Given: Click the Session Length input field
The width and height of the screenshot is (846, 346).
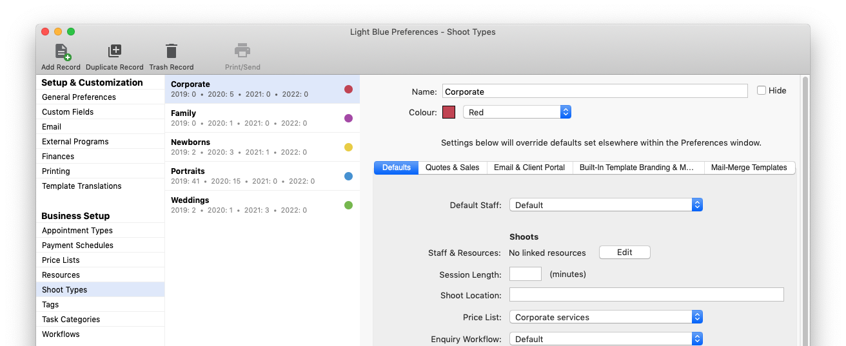Looking at the screenshot, I should 525,274.
